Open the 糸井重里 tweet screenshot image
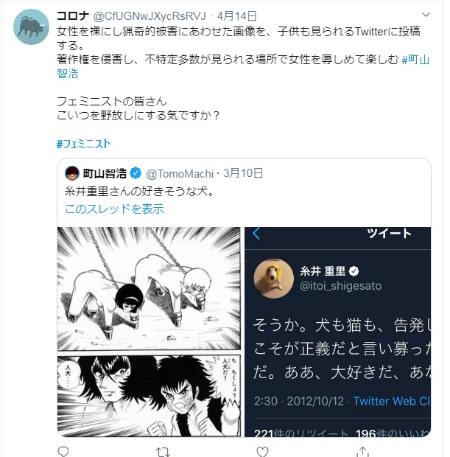The height and width of the screenshot is (457, 450). tap(337, 332)
